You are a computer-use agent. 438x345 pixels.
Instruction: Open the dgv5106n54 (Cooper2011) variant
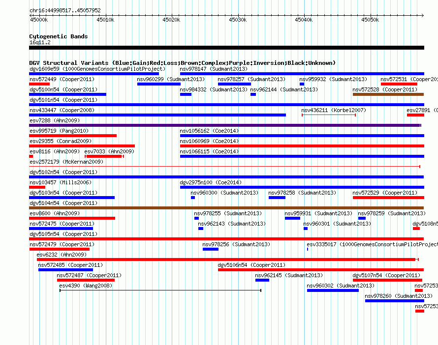[x=251, y=265]
